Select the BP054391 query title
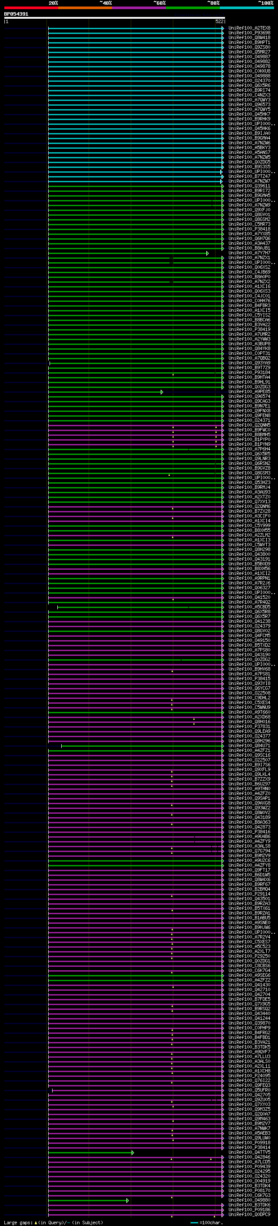Viewport: 278px width, 1226px height. click(16, 14)
